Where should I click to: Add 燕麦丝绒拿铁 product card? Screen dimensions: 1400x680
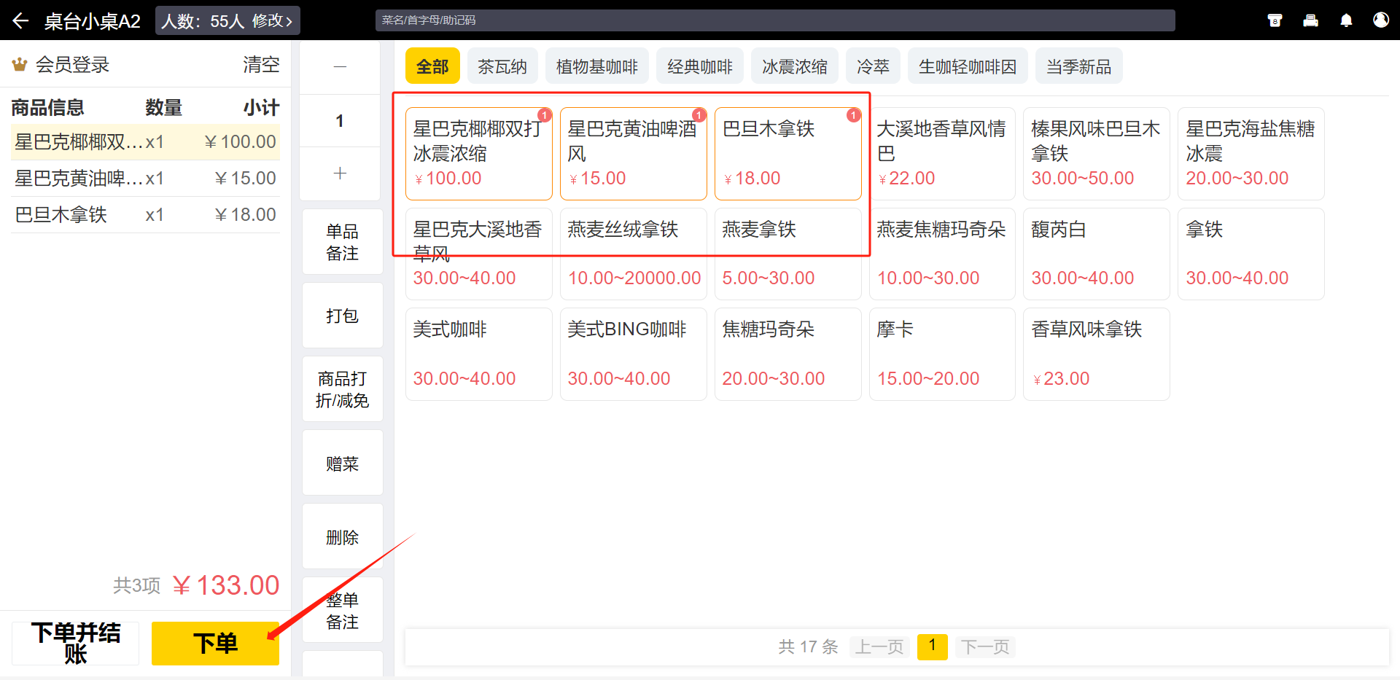(633, 254)
